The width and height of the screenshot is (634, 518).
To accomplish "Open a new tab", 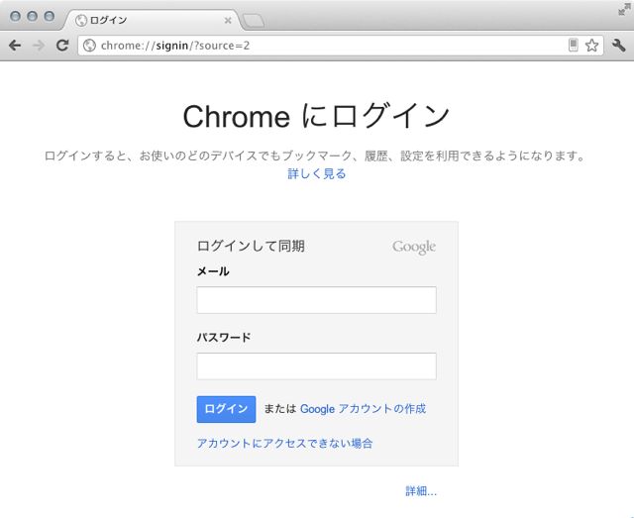I will tap(254, 21).
